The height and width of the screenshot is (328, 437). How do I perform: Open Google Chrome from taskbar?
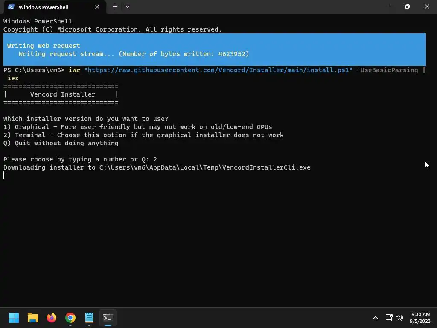point(70,318)
